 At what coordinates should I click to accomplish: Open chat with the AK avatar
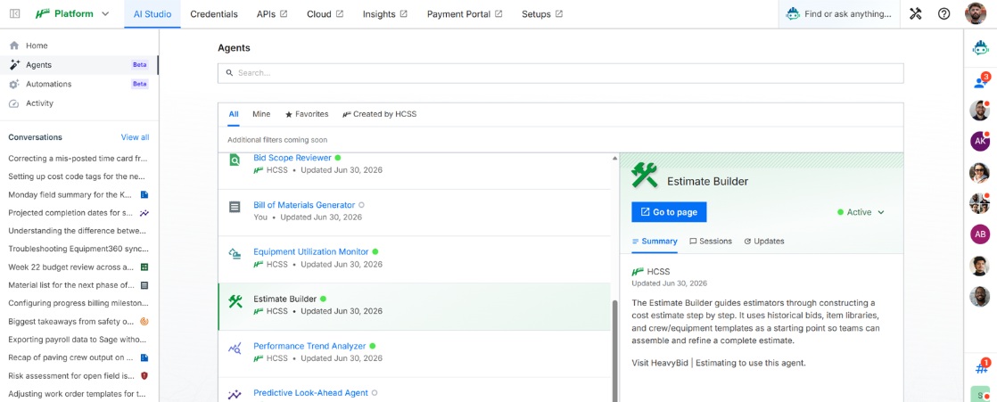click(x=980, y=141)
